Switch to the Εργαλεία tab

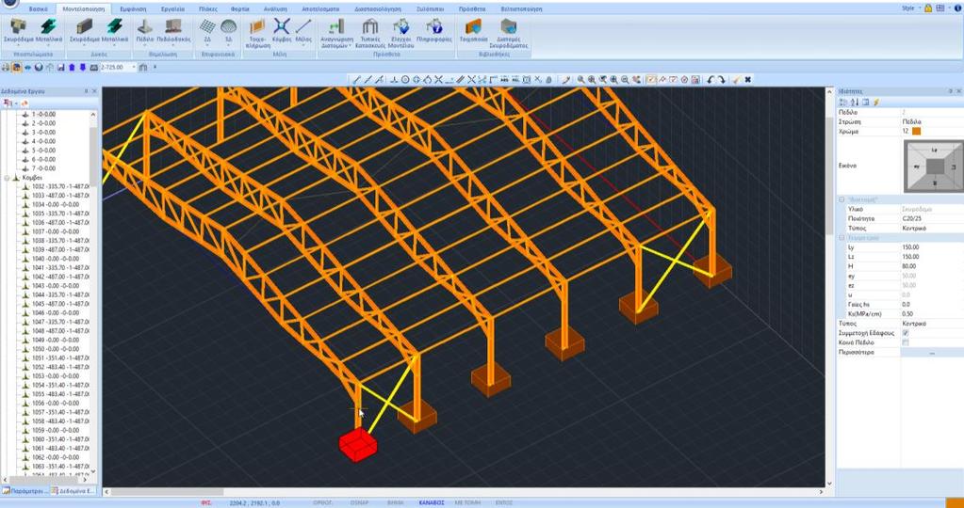pos(172,9)
